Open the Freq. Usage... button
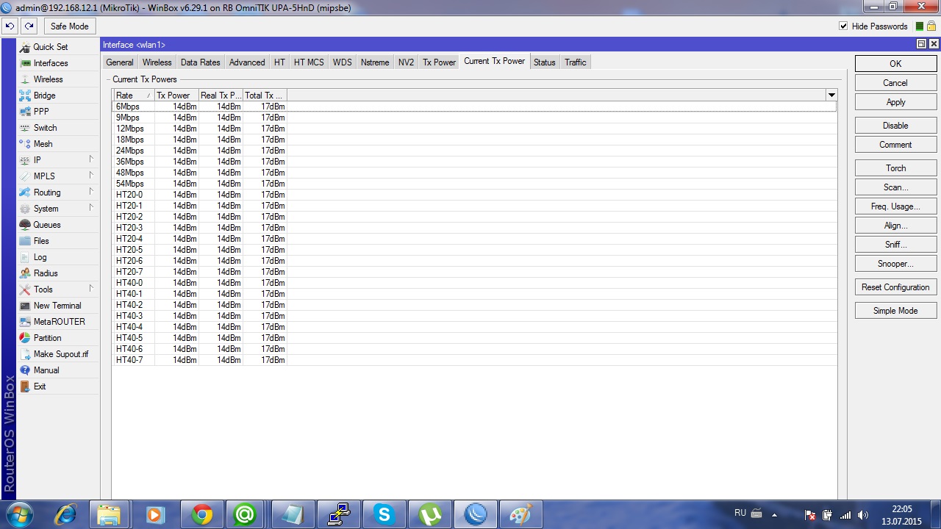The height and width of the screenshot is (529, 941). pos(895,206)
